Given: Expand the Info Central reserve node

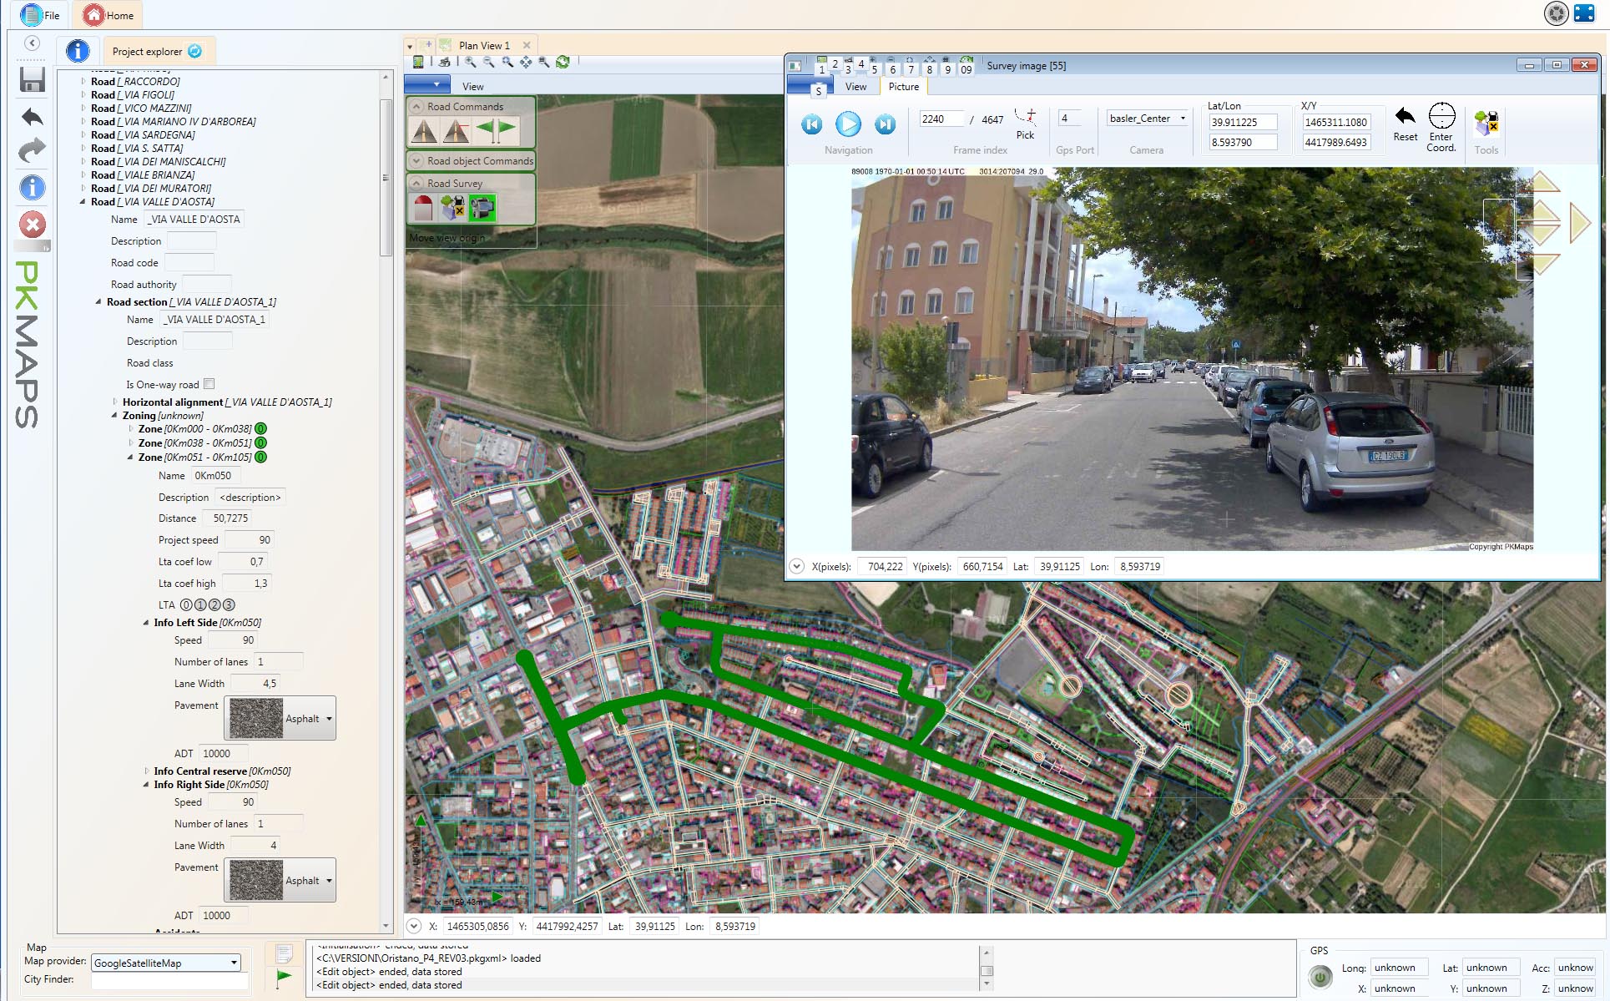Looking at the screenshot, I should 147,771.
